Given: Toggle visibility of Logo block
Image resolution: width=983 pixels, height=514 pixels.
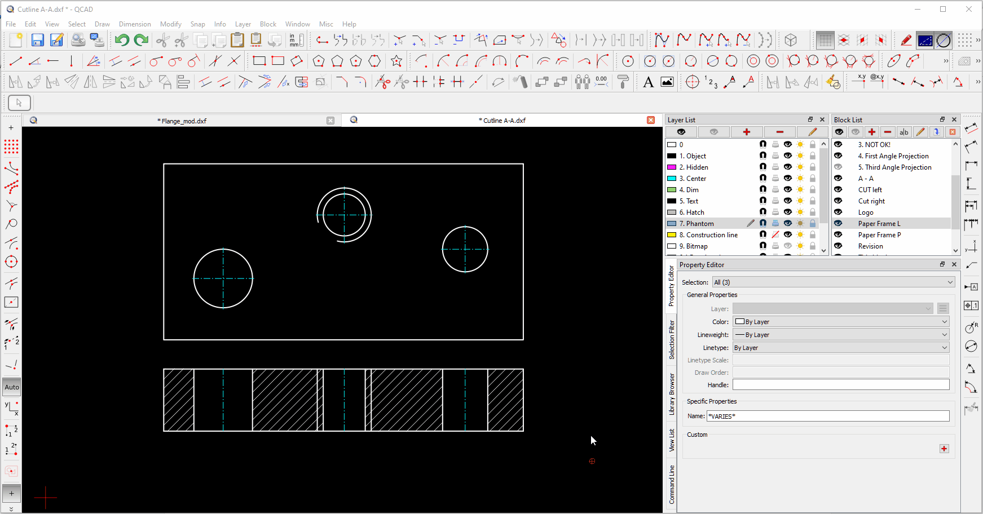Looking at the screenshot, I should point(839,212).
